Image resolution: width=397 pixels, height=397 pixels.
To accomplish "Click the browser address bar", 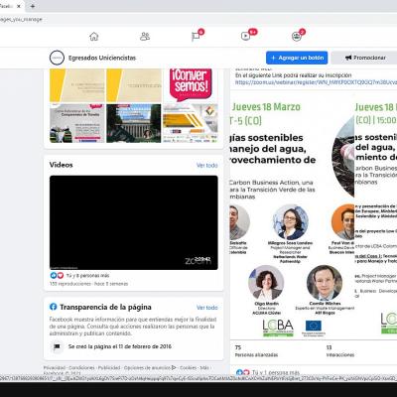I will tap(198, 20).
